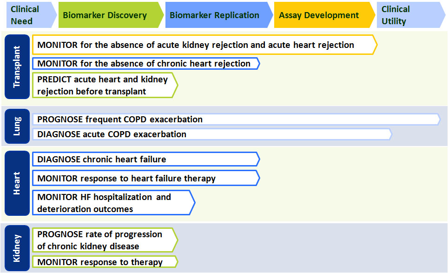Click the Lung category label

click(17, 126)
